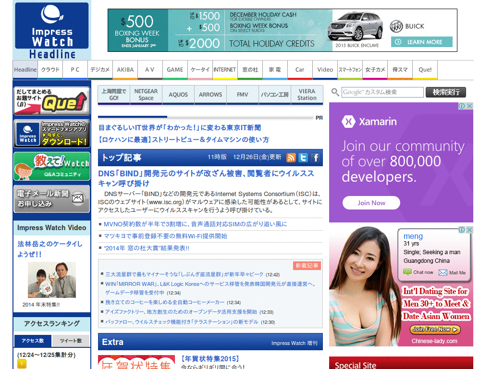Open the 家電 navigation tab
This screenshot has height=369, width=492.
pyautogui.click(x=275, y=70)
